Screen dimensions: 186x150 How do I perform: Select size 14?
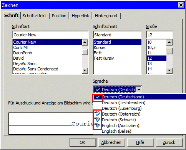click(x=156, y=69)
